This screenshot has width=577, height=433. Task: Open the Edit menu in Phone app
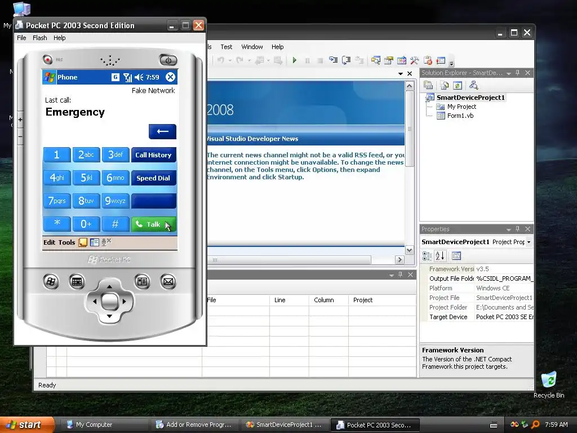(50, 242)
